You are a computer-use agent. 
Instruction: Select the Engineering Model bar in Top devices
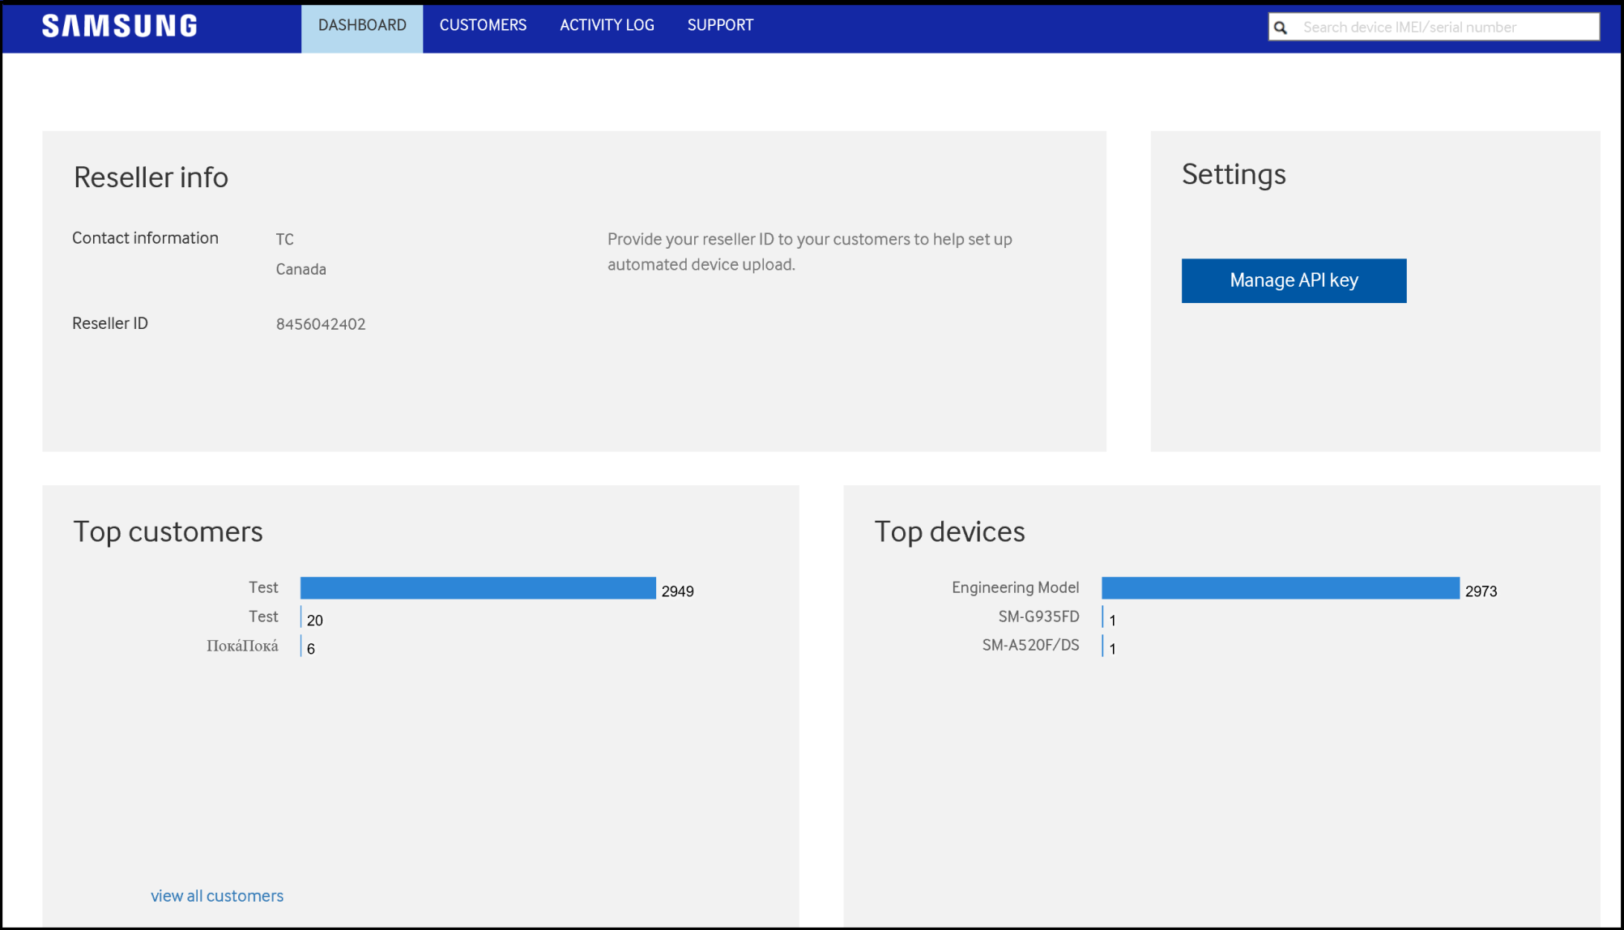point(1280,588)
